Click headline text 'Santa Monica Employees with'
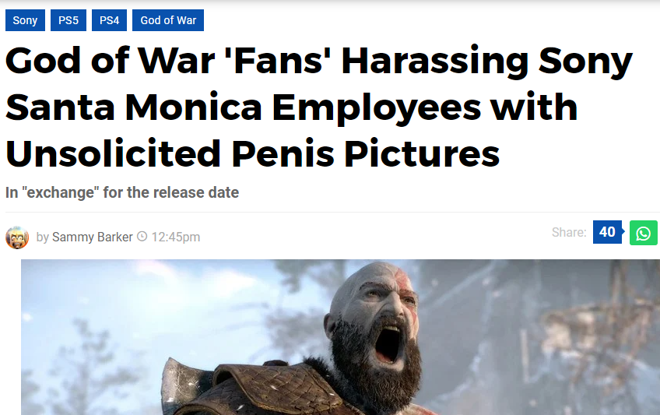 pos(291,107)
